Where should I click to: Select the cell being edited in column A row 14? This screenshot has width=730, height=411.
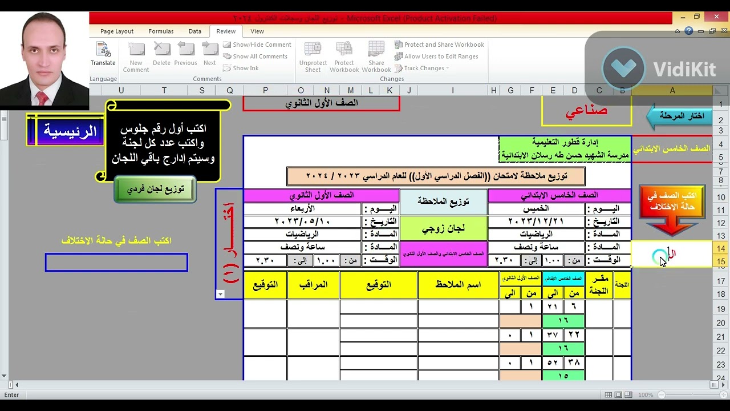coord(672,254)
